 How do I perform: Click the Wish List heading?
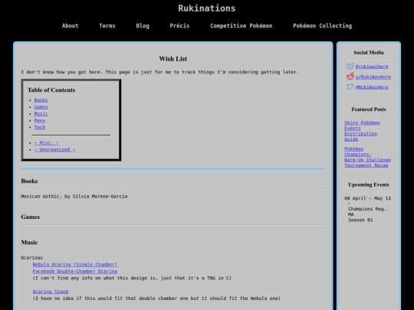point(173,59)
